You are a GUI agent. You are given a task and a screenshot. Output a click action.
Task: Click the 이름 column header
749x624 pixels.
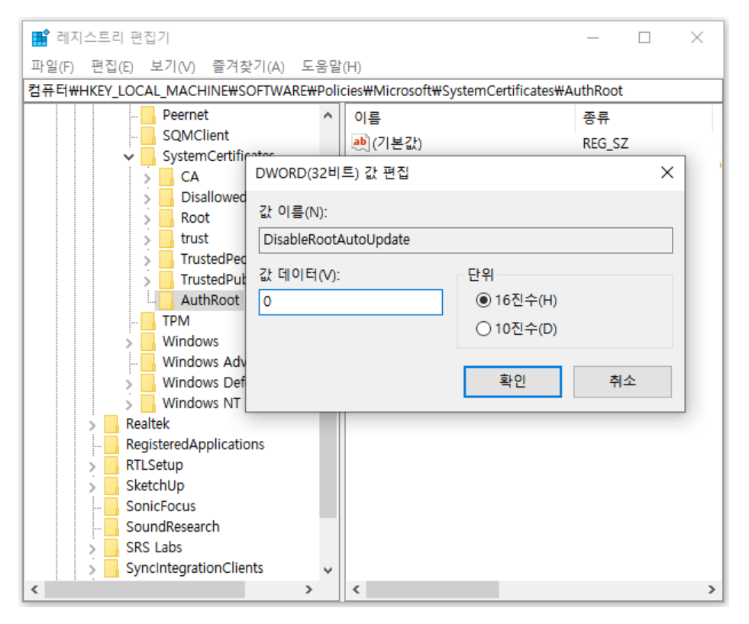pos(460,117)
